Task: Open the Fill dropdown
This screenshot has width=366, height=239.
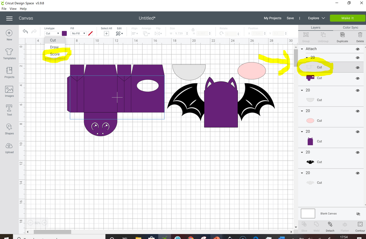Action: click(x=79, y=34)
